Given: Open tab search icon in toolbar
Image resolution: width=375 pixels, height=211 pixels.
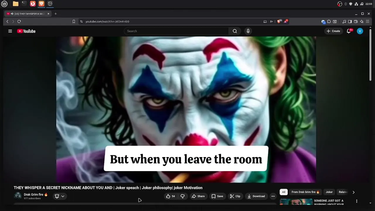Looking at the screenshot, I should coord(335,21).
